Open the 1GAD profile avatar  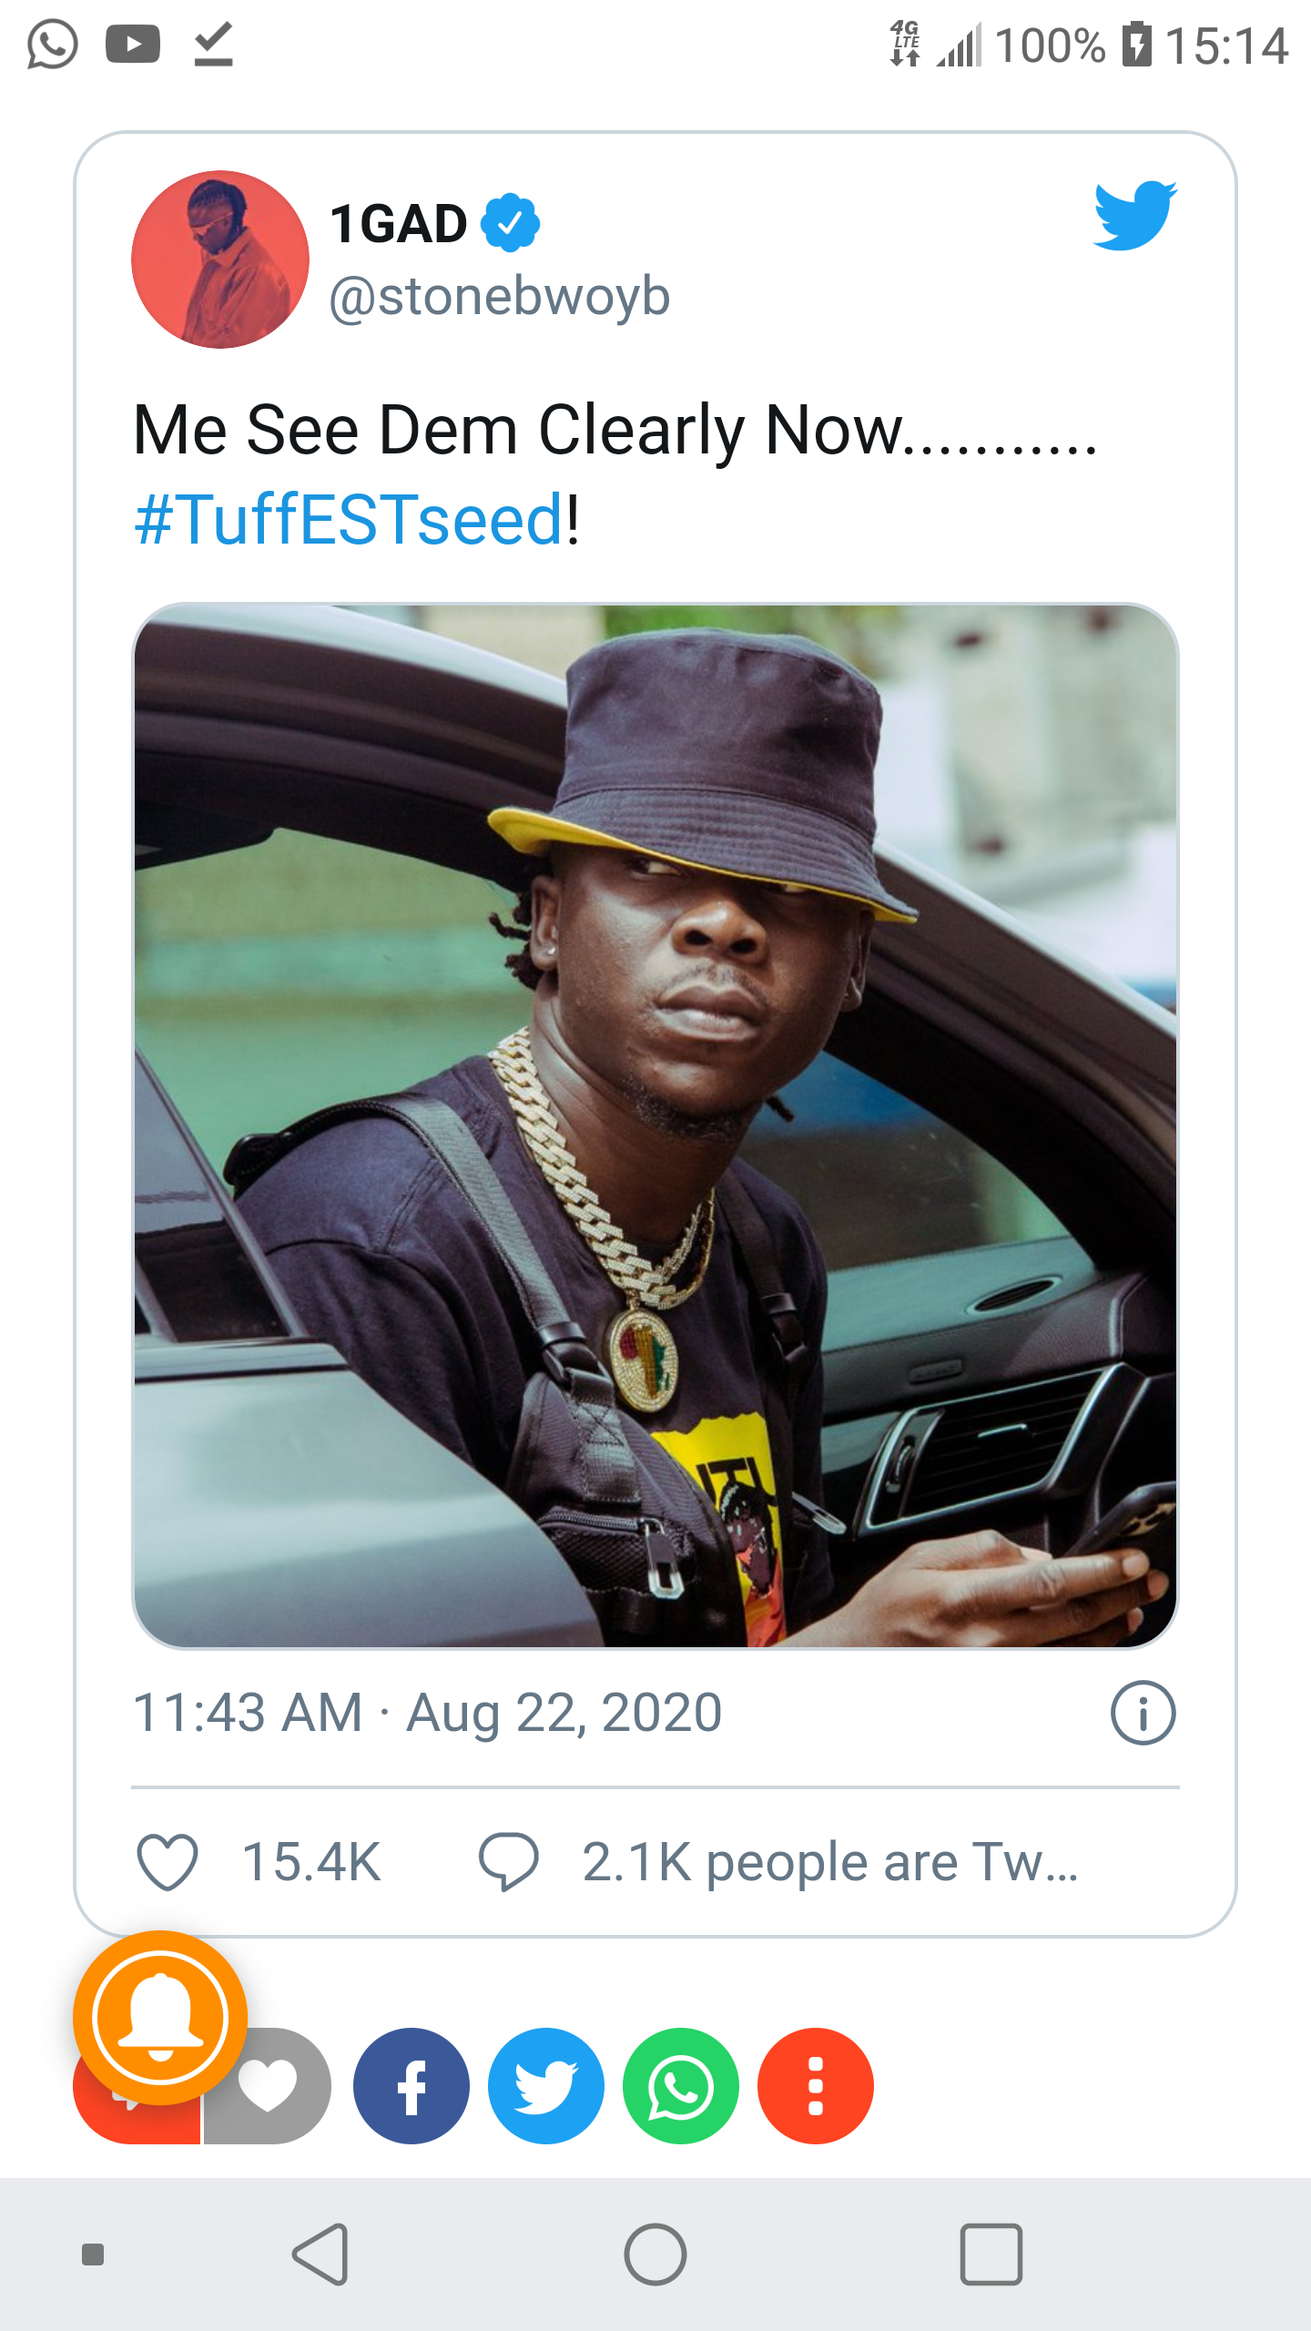(x=220, y=260)
